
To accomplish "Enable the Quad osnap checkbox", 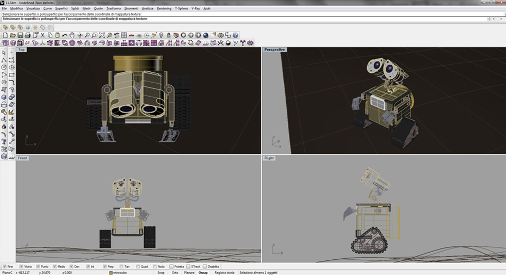I will [x=138, y=267].
